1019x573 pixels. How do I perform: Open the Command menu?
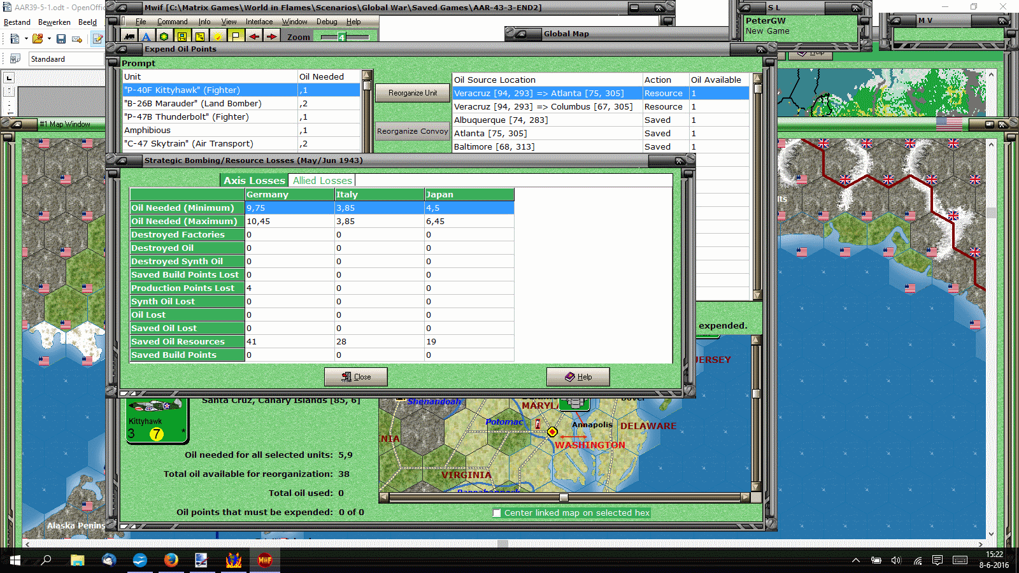173,22
